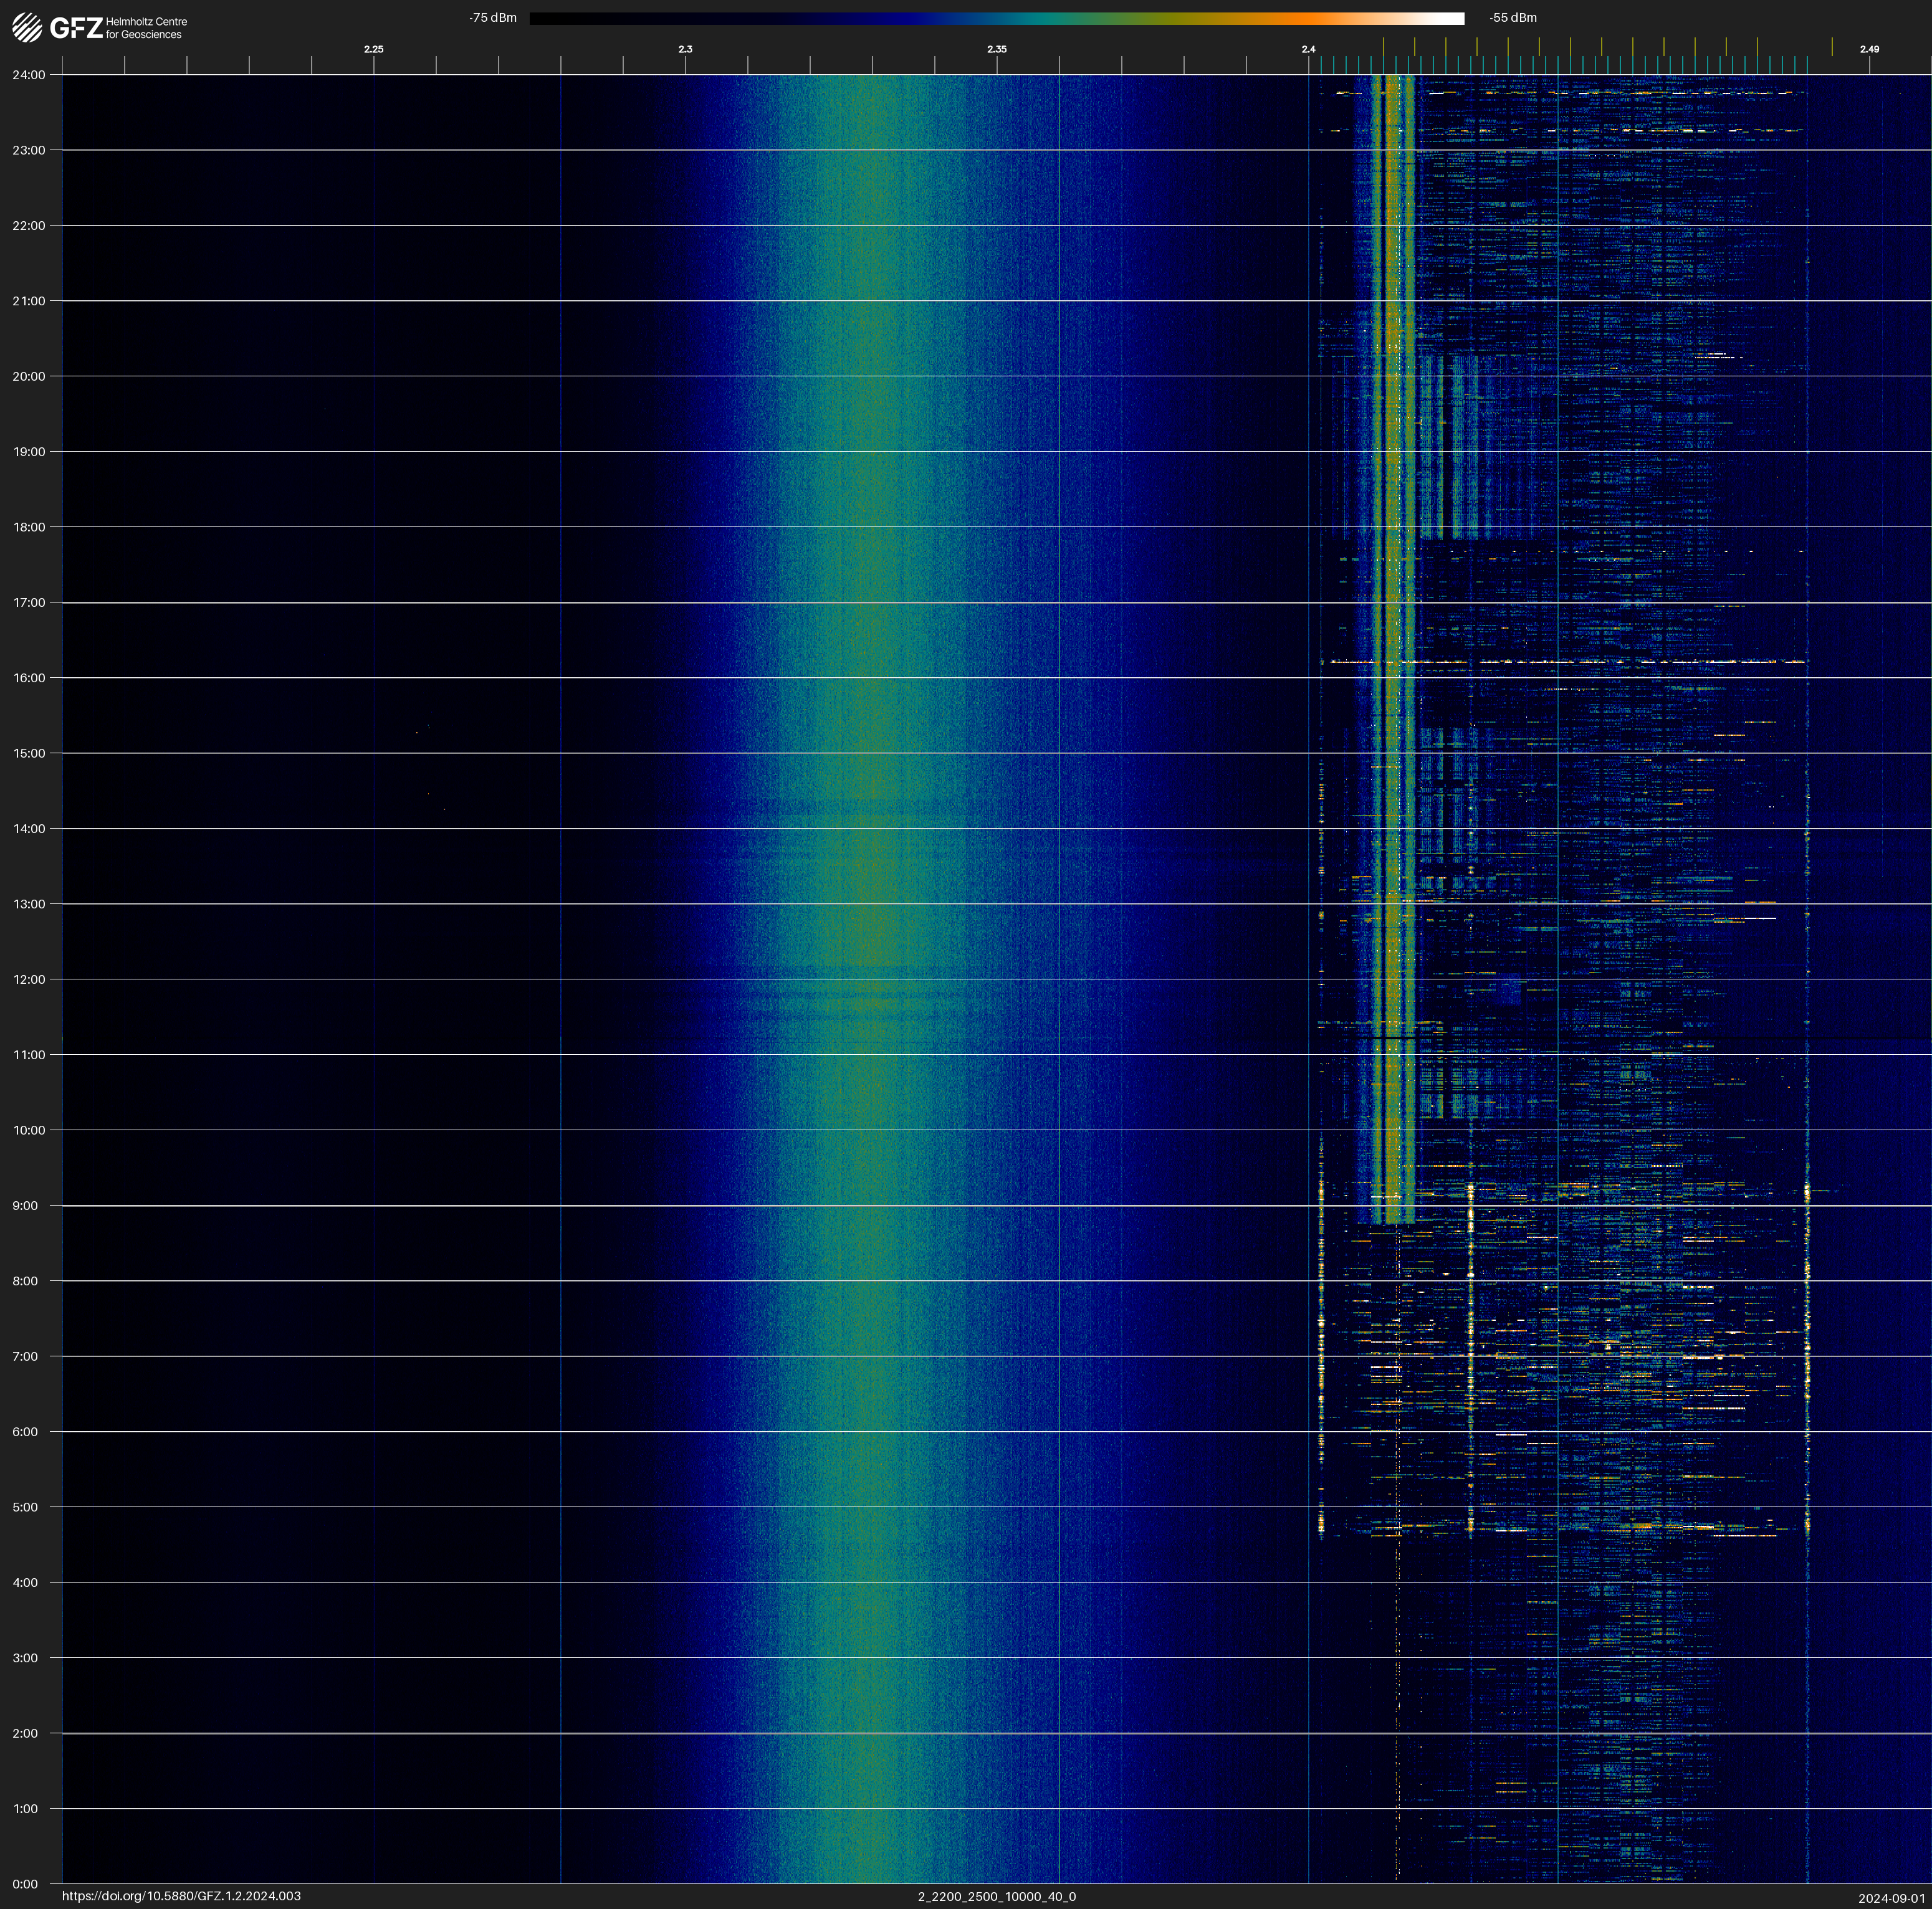Click the 2.25 frequency axis label

373,49
